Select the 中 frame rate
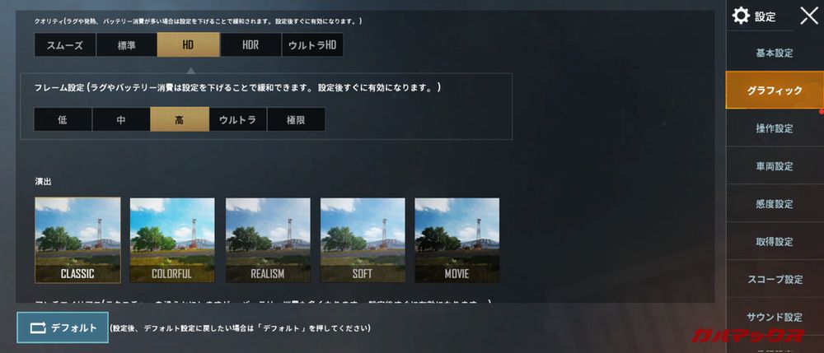Image resolution: width=824 pixels, height=353 pixels. [x=121, y=119]
